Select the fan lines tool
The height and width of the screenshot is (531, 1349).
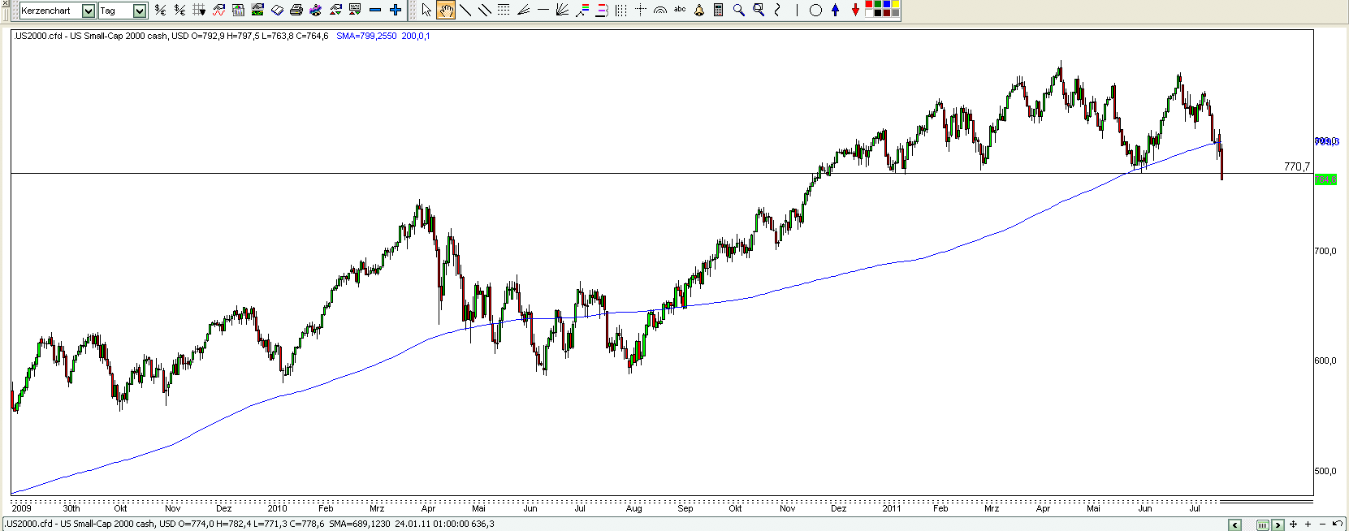pos(562,11)
